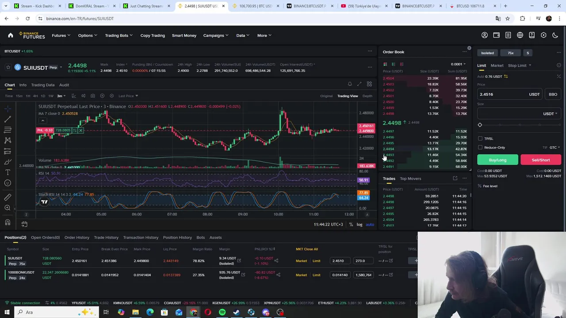Open the size unit USDT dropdown
This screenshot has height=318, width=566.
[550, 114]
